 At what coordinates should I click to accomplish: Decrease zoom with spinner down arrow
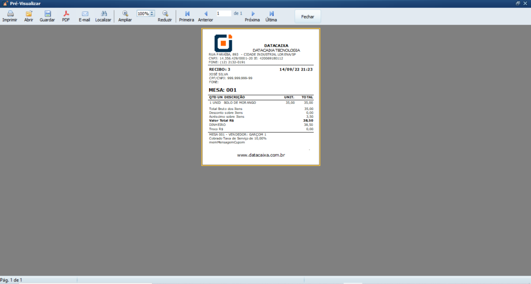[152, 15]
